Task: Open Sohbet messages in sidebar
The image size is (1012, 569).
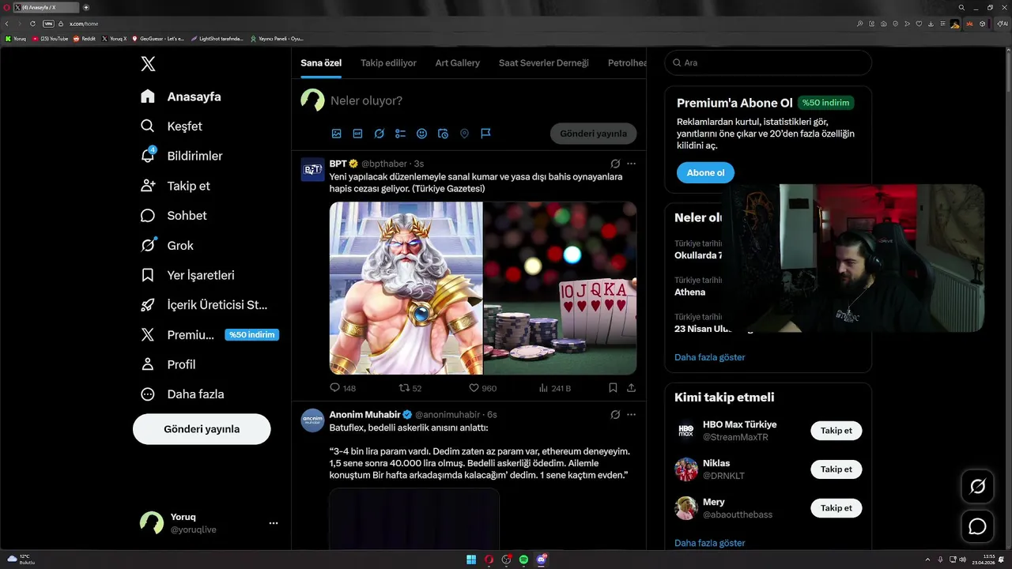Action: [x=173, y=216]
